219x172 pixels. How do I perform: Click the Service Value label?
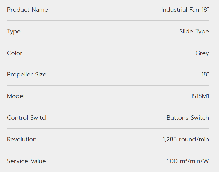(26, 161)
